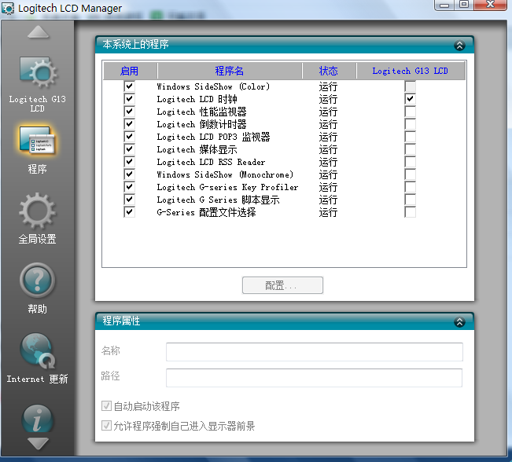Sort by the 状态 column header
The image size is (512, 462).
(329, 71)
